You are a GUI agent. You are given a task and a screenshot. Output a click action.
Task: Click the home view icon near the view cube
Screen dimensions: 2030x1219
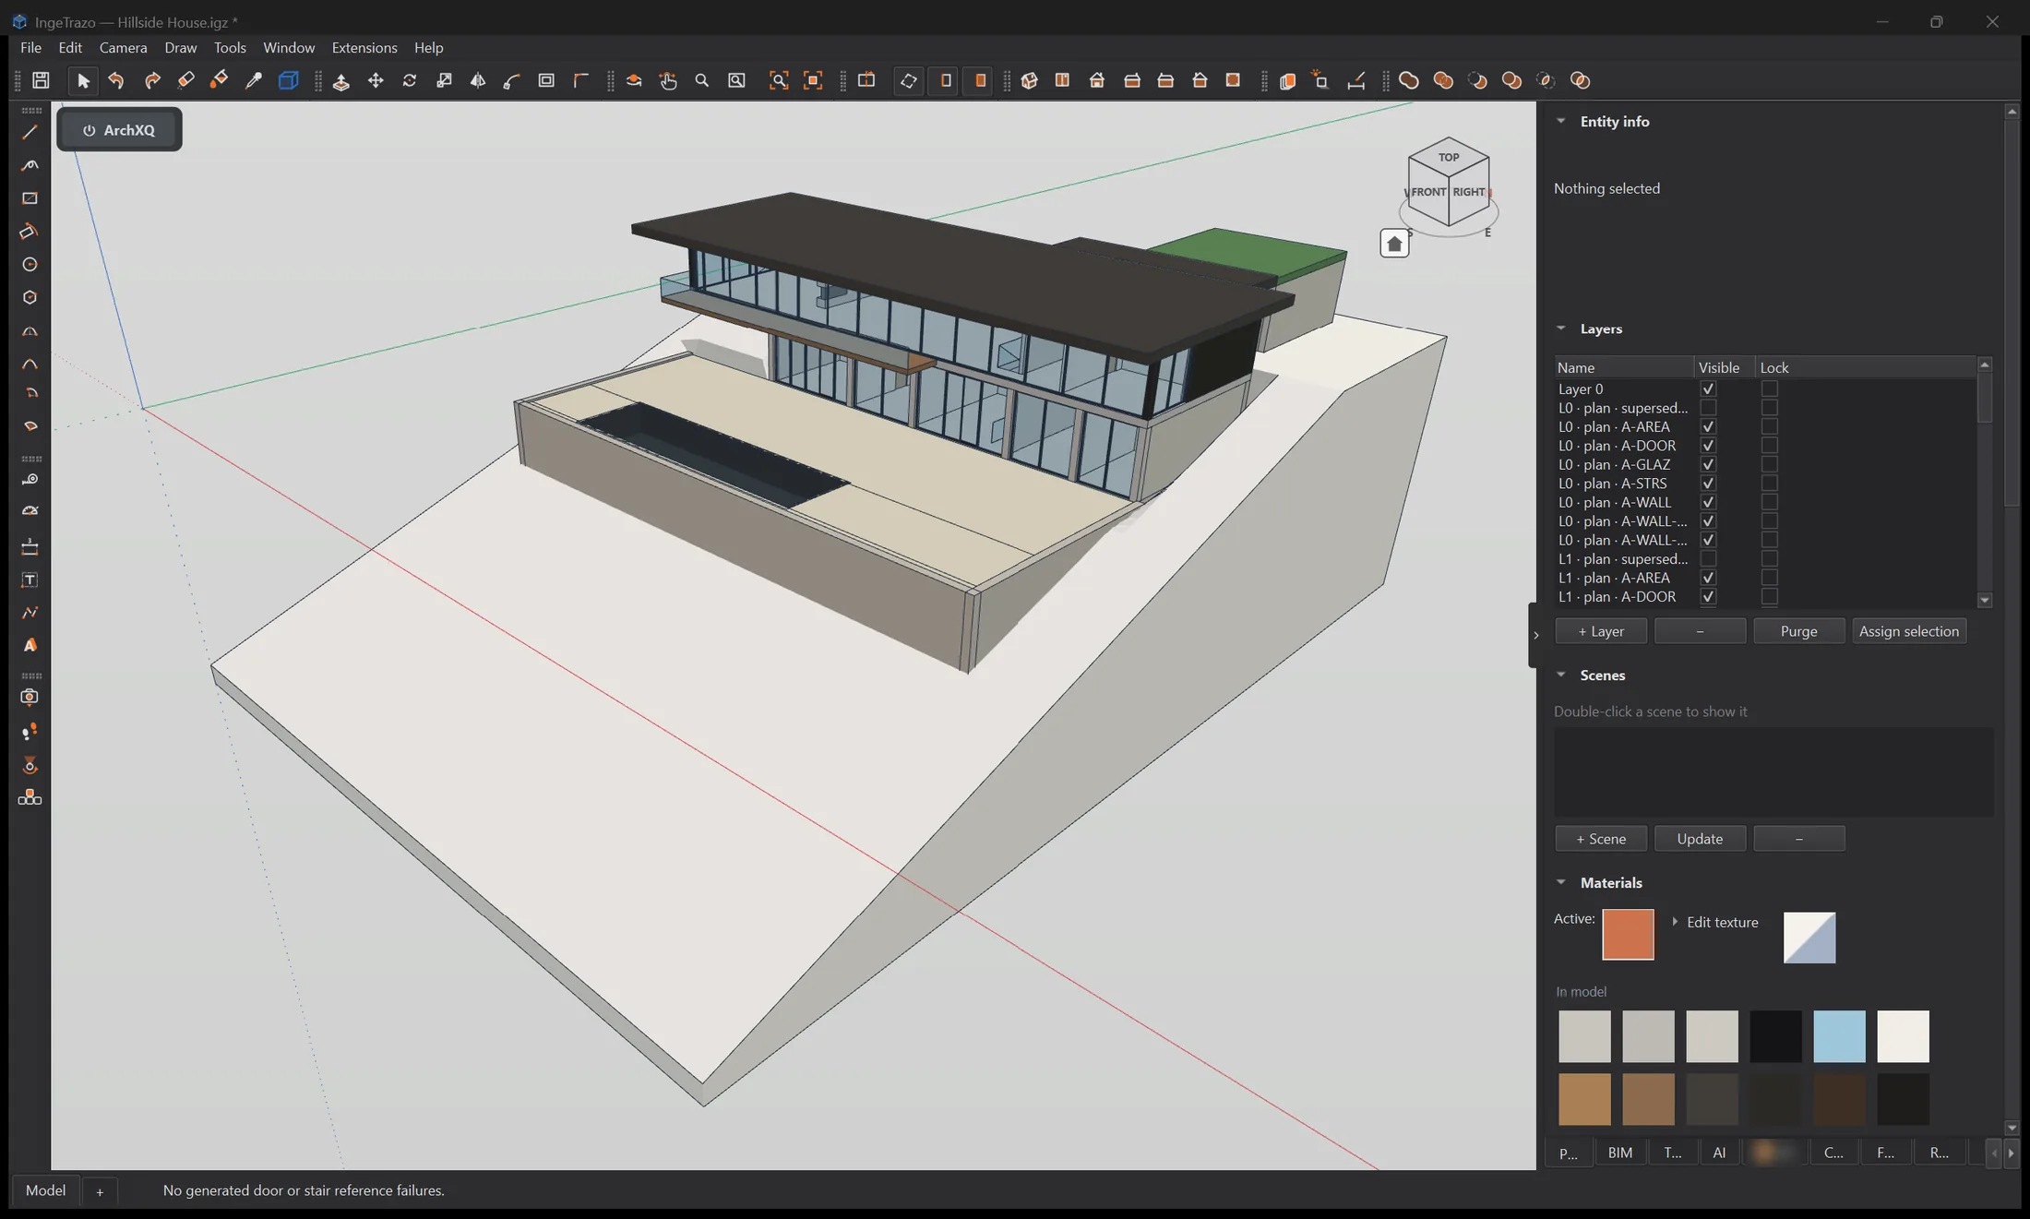tap(1394, 244)
